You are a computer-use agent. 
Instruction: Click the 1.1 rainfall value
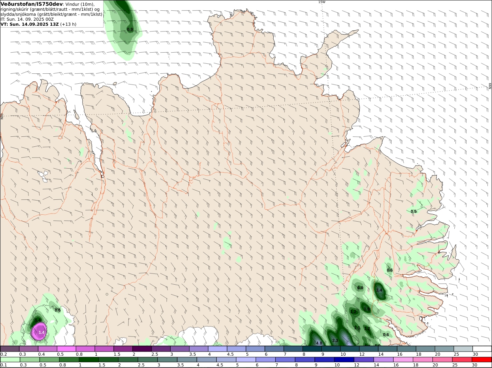pos(357,328)
